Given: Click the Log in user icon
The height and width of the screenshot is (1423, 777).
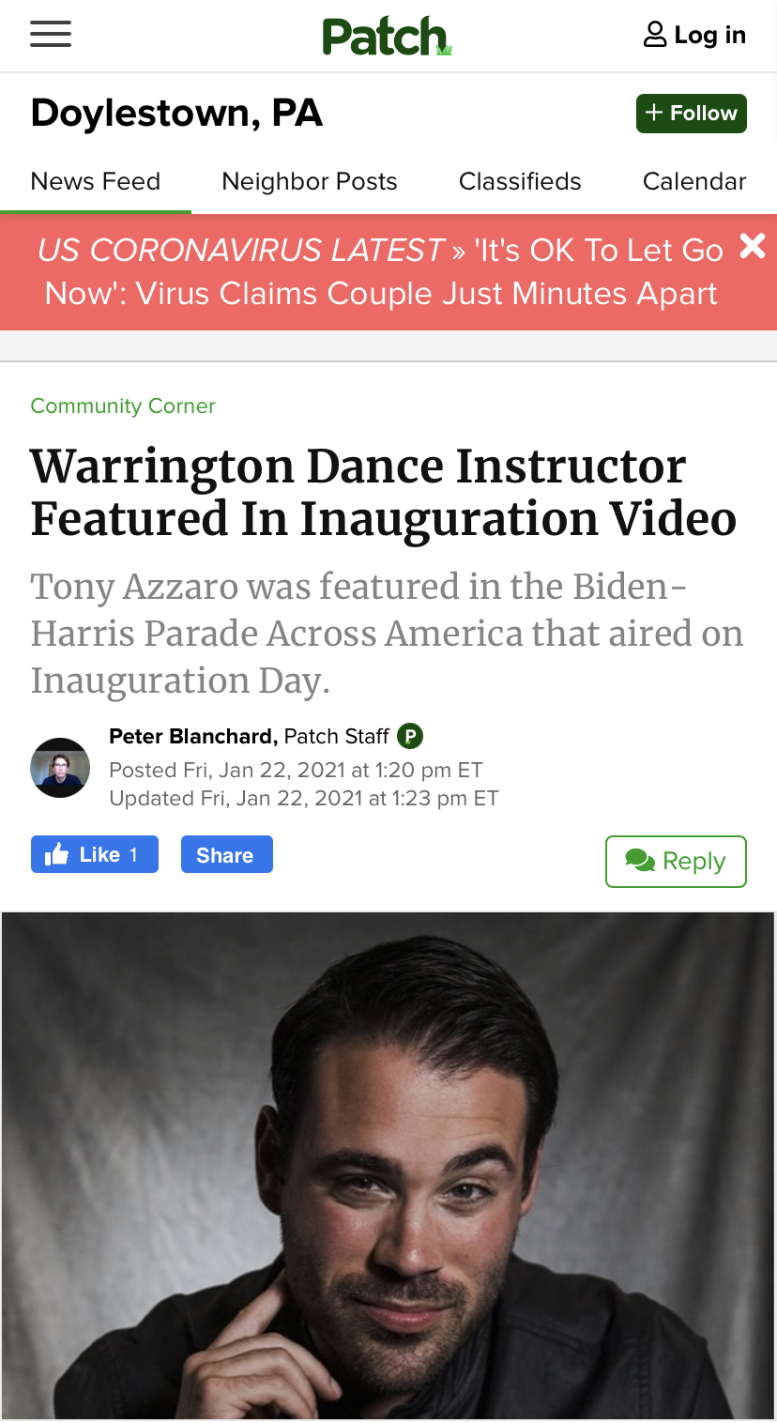Looking at the screenshot, I should [654, 36].
